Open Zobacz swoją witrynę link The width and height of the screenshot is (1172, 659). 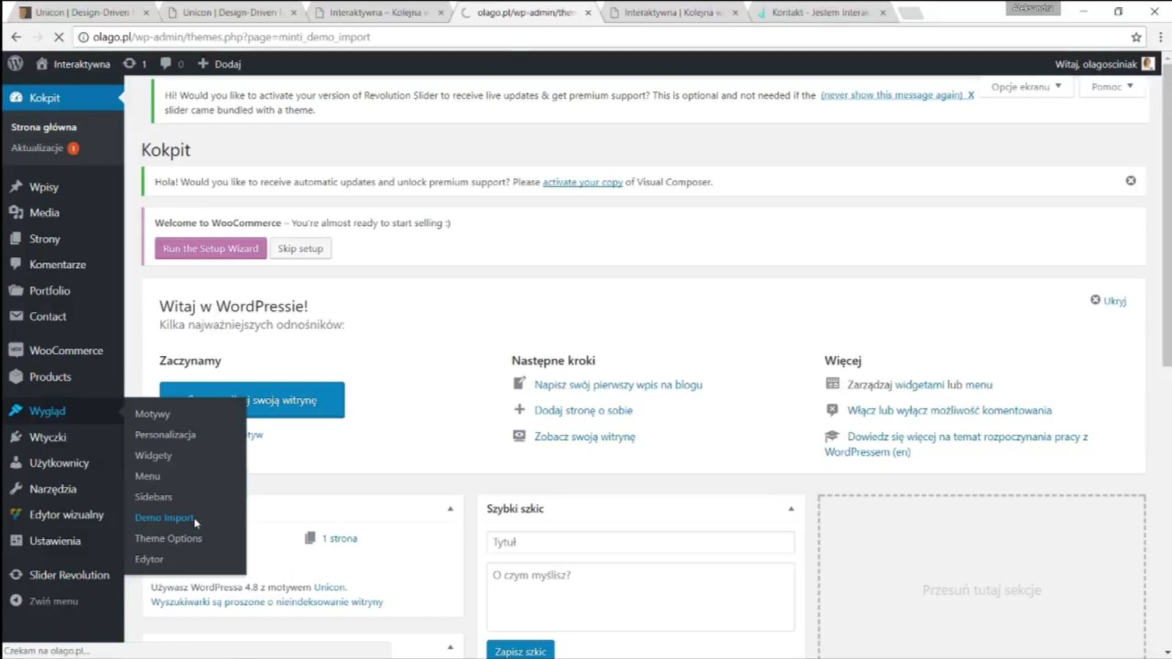[x=585, y=437]
